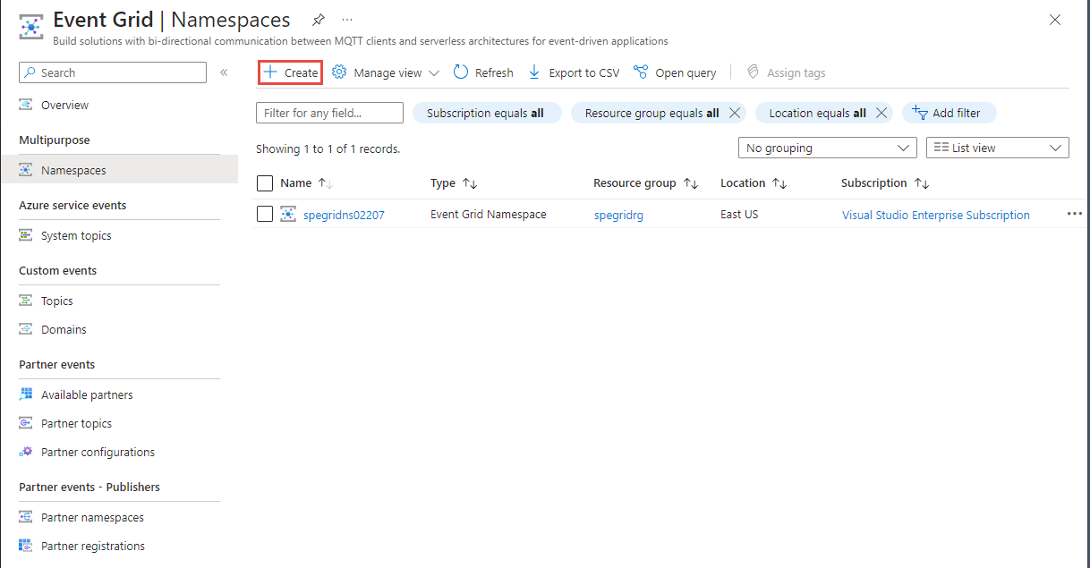Open the List view dropdown
The height and width of the screenshot is (568, 1090).
(x=998, y=148)
